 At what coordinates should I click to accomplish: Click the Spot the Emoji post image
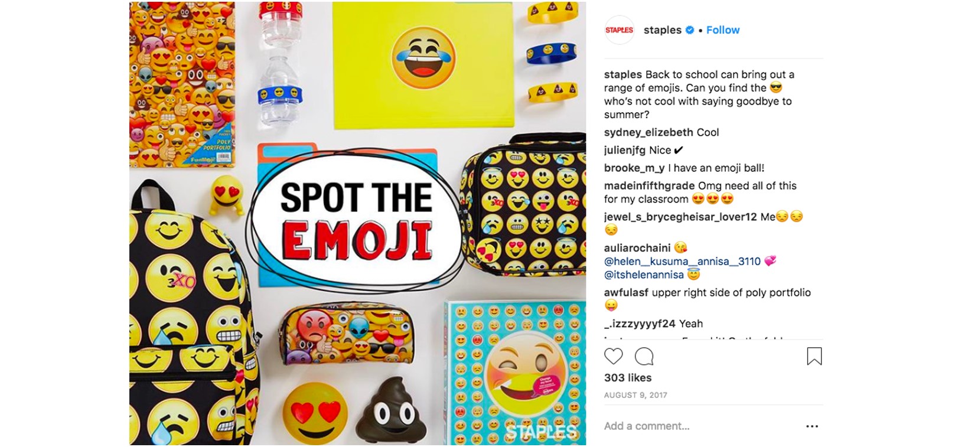click(357, 223)
